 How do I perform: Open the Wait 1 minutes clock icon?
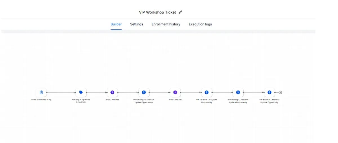175,92
